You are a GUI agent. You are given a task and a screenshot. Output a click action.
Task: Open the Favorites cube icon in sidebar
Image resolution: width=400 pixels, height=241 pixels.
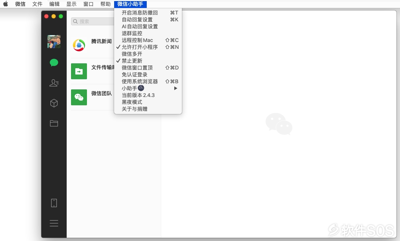click(x=54, y=103)
